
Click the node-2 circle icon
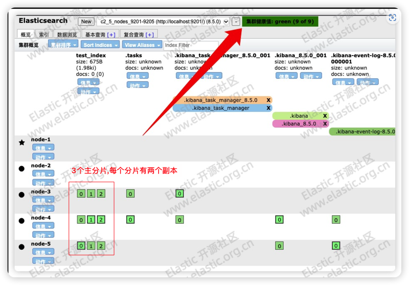(x=22, y=169)
